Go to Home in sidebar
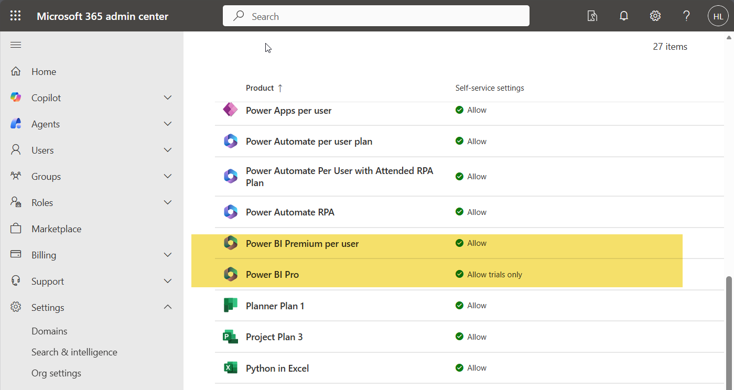Screen dimensions: 734x390 pyautogui.click(x=44, y=72)
